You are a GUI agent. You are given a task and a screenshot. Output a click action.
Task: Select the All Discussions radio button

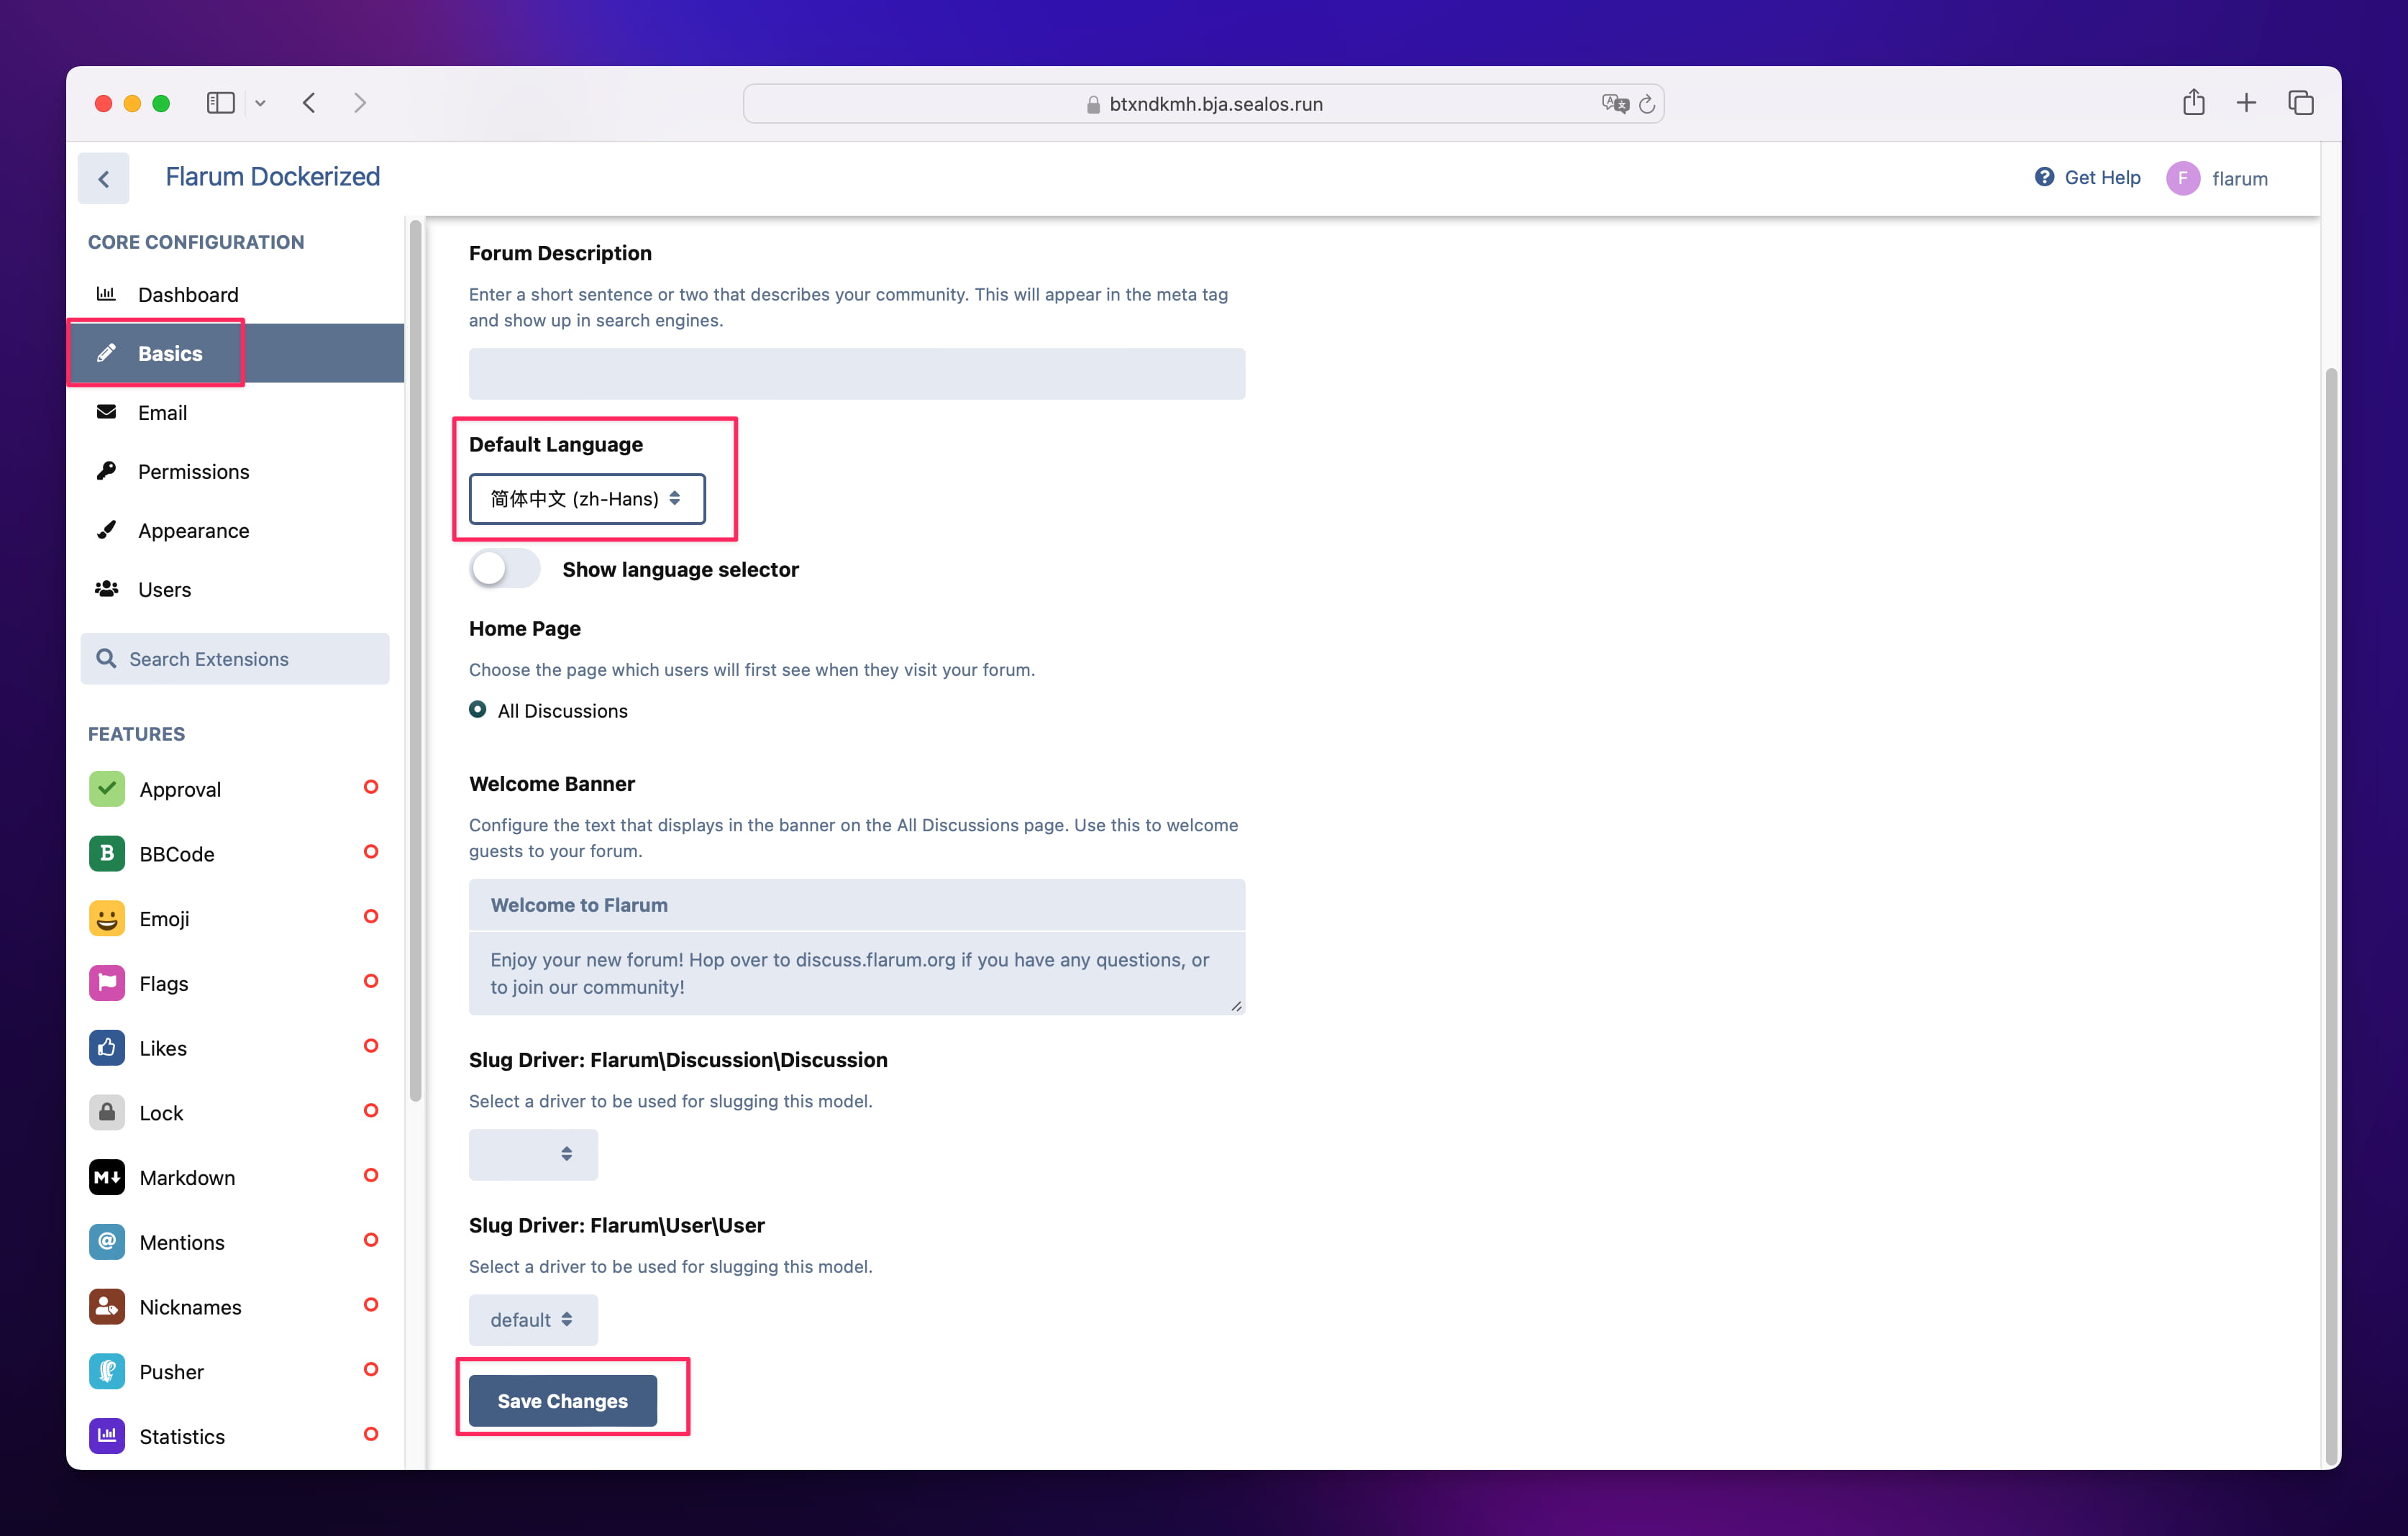[478, 709]
